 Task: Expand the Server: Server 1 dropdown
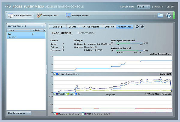[26, 26]
